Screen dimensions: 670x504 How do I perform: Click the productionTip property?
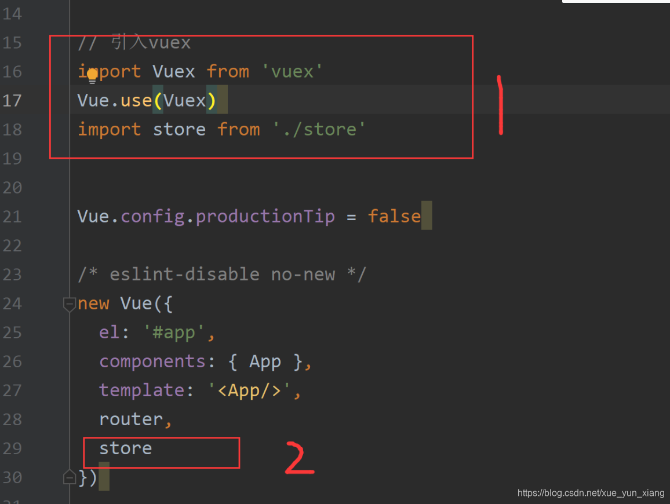(265, 217)
